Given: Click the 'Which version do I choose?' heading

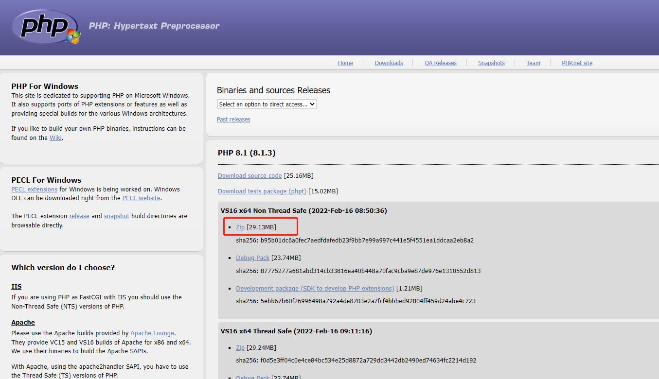Looking at the screenshot, I should 63,268.
